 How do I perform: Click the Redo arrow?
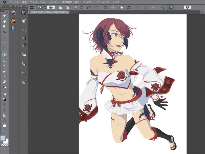pyautogui.click(x=96, y=8)
